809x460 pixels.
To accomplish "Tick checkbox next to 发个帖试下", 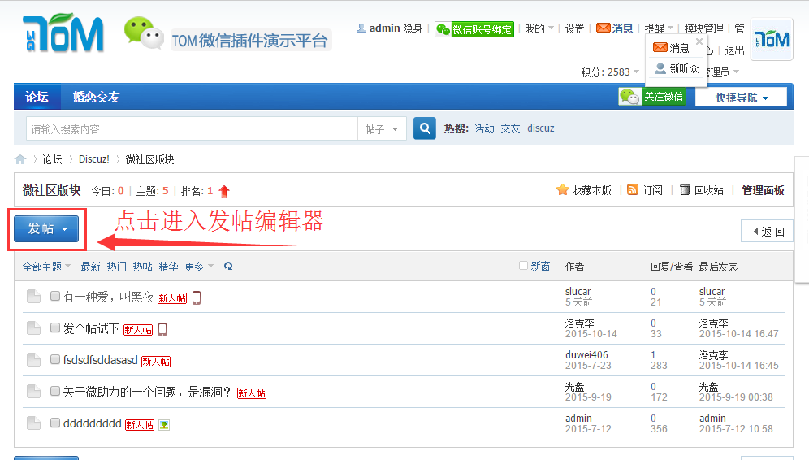I will click(55, 328).
